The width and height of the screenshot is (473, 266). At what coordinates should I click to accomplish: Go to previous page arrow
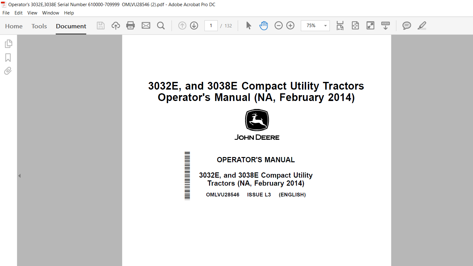[182, 26]
